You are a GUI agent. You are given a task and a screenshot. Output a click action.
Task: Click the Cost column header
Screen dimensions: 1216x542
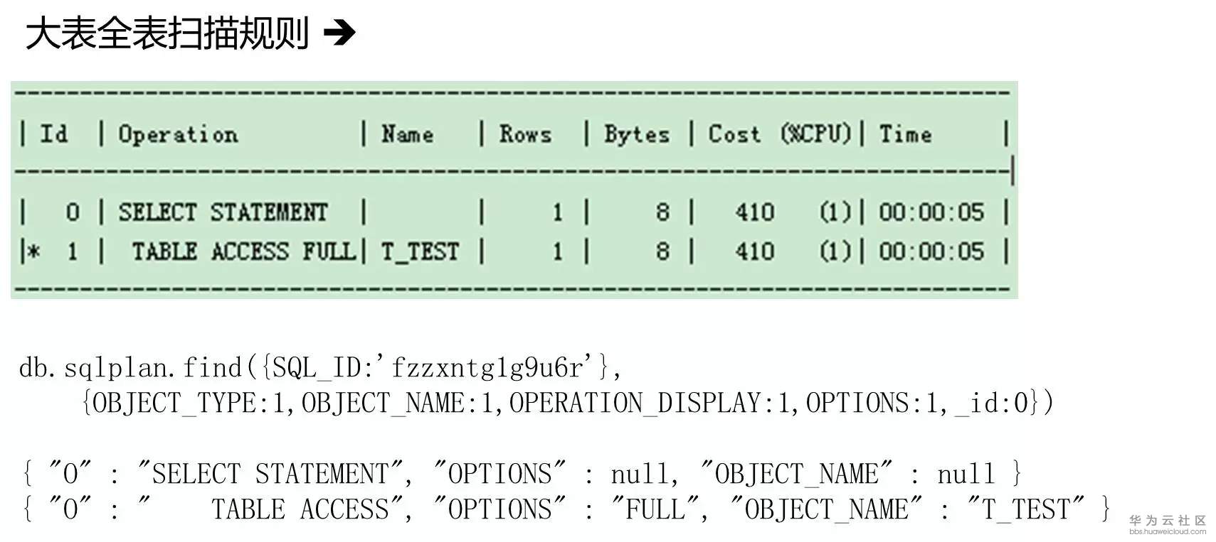(x=734, y=134)
